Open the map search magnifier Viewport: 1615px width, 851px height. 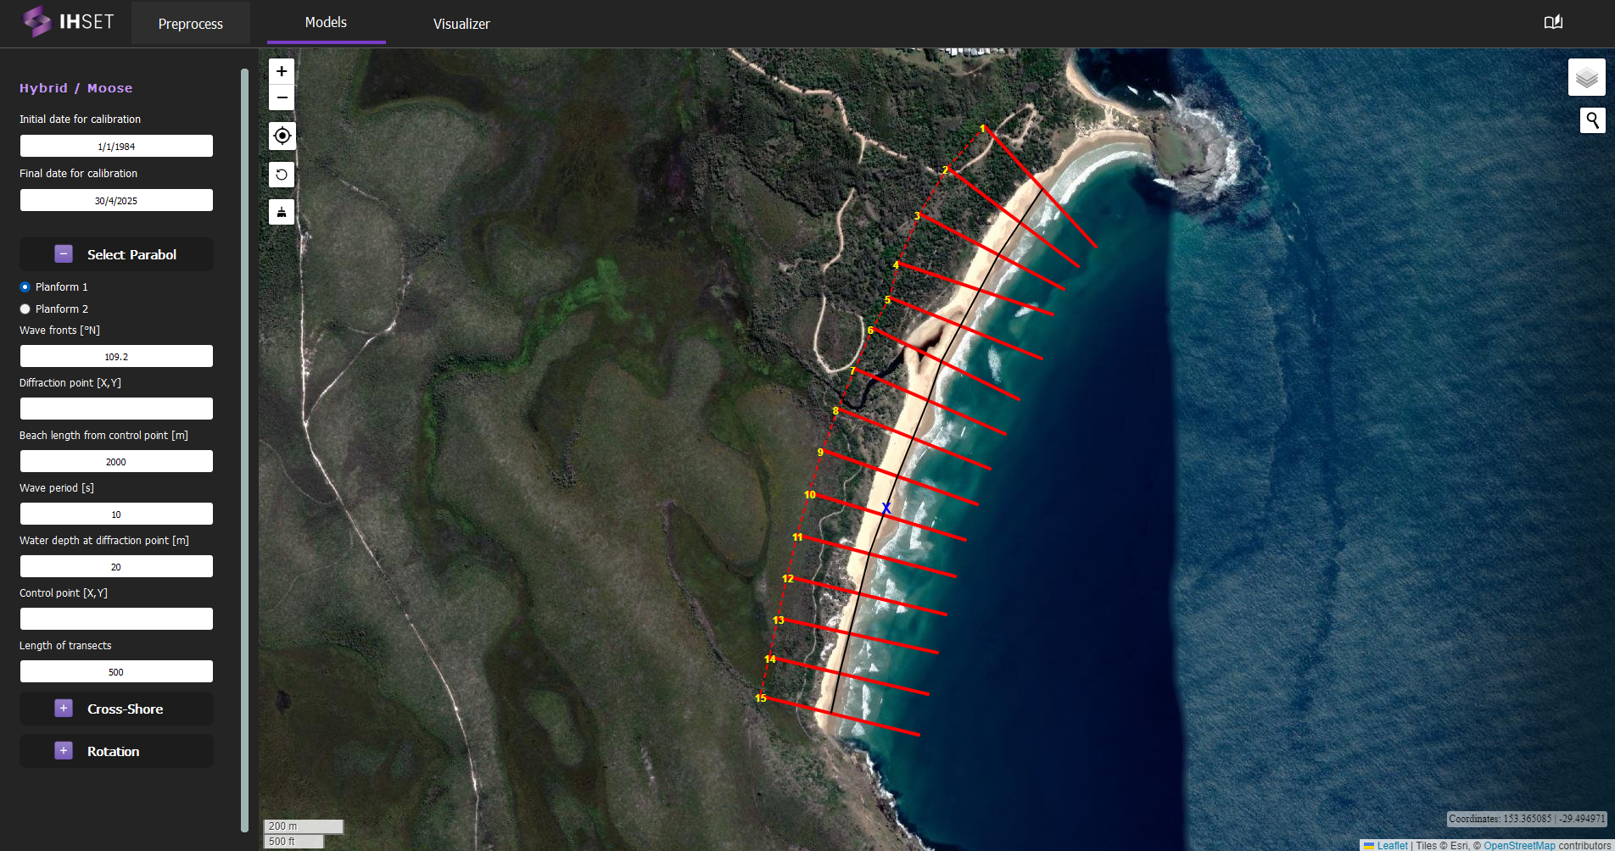[1592, 120]
